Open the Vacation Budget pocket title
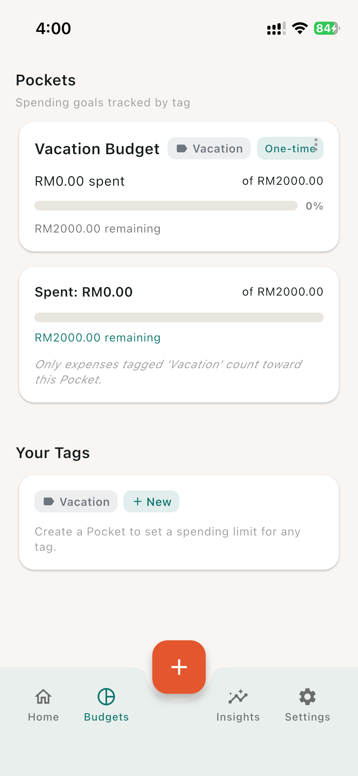This screenshot has height=776, width=358. click(x=97, y=149)
